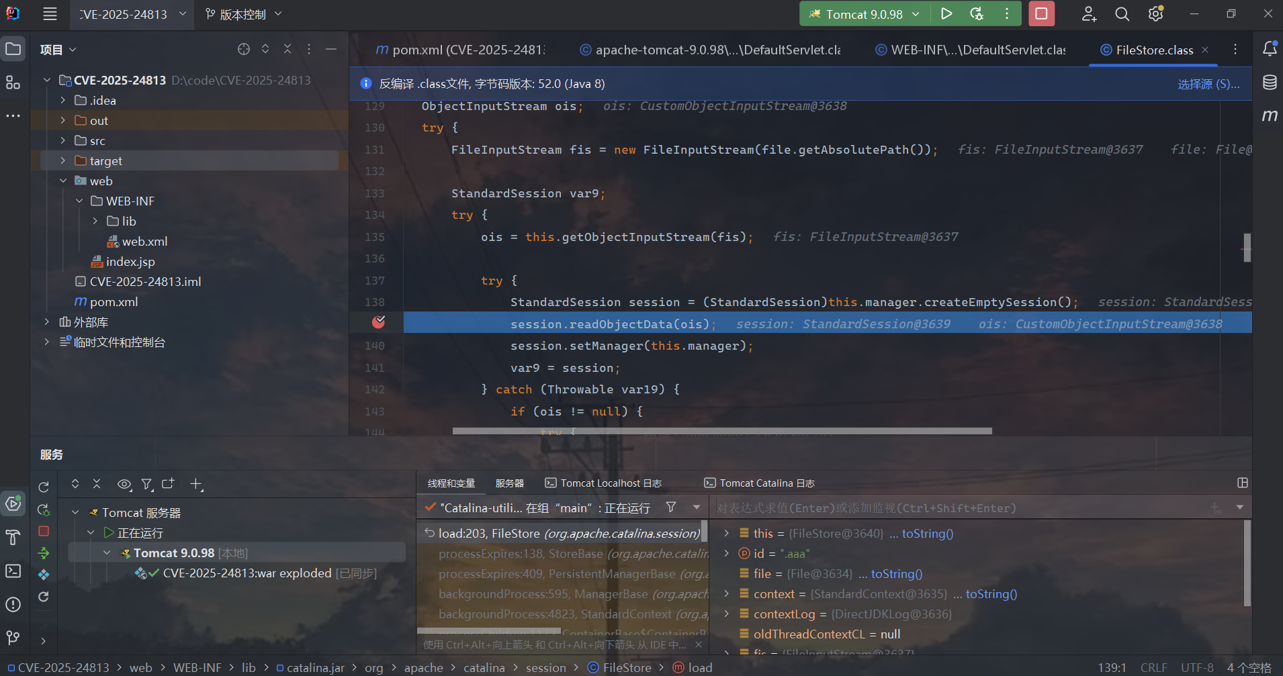
Task: Toggle the breakpoint on line 139
Action: pos(379,322)
